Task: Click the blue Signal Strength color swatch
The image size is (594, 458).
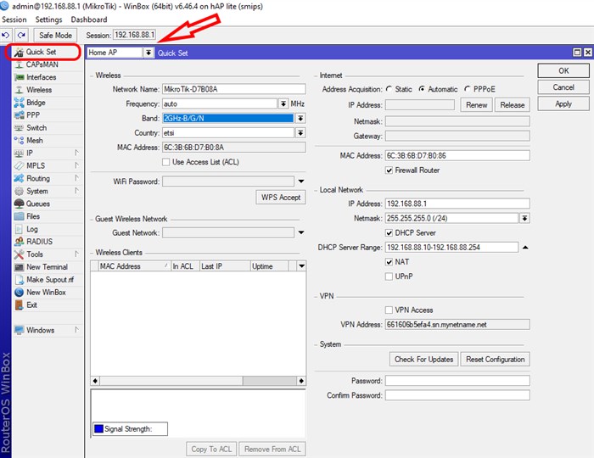Action: [x=98, y=429]
